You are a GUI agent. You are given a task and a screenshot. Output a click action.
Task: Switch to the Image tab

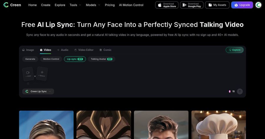point(28,50)
